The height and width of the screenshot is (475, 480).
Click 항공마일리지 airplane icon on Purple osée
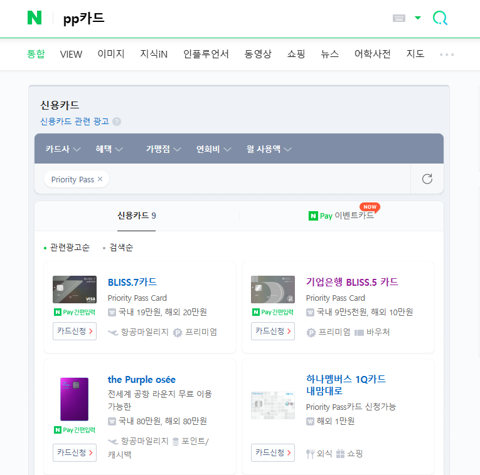click(113, 441)
